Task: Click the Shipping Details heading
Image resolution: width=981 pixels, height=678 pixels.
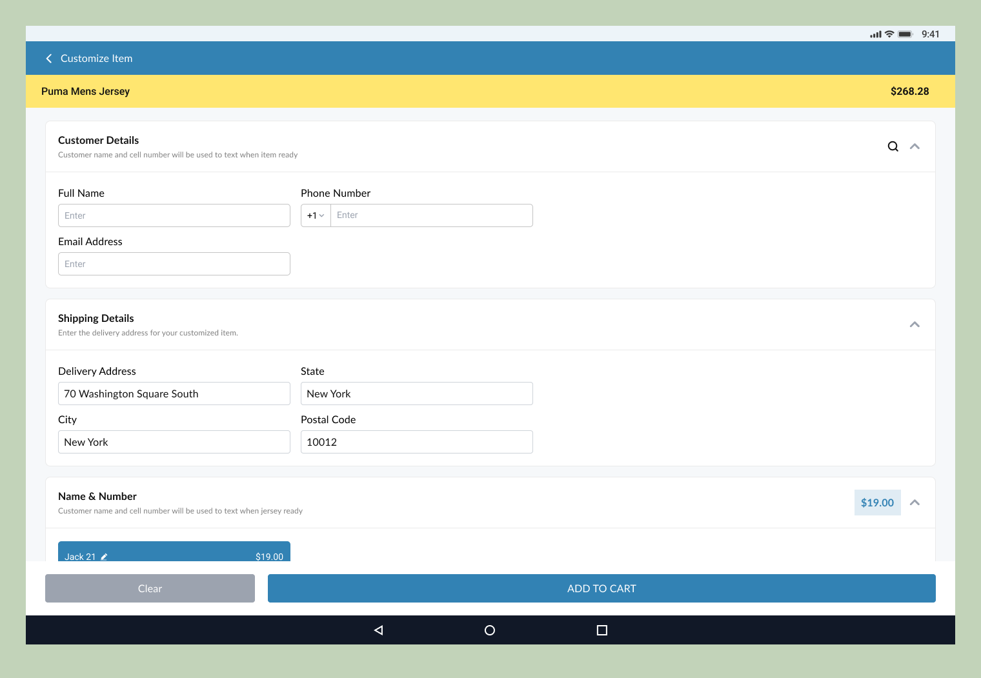Action: 96,318
